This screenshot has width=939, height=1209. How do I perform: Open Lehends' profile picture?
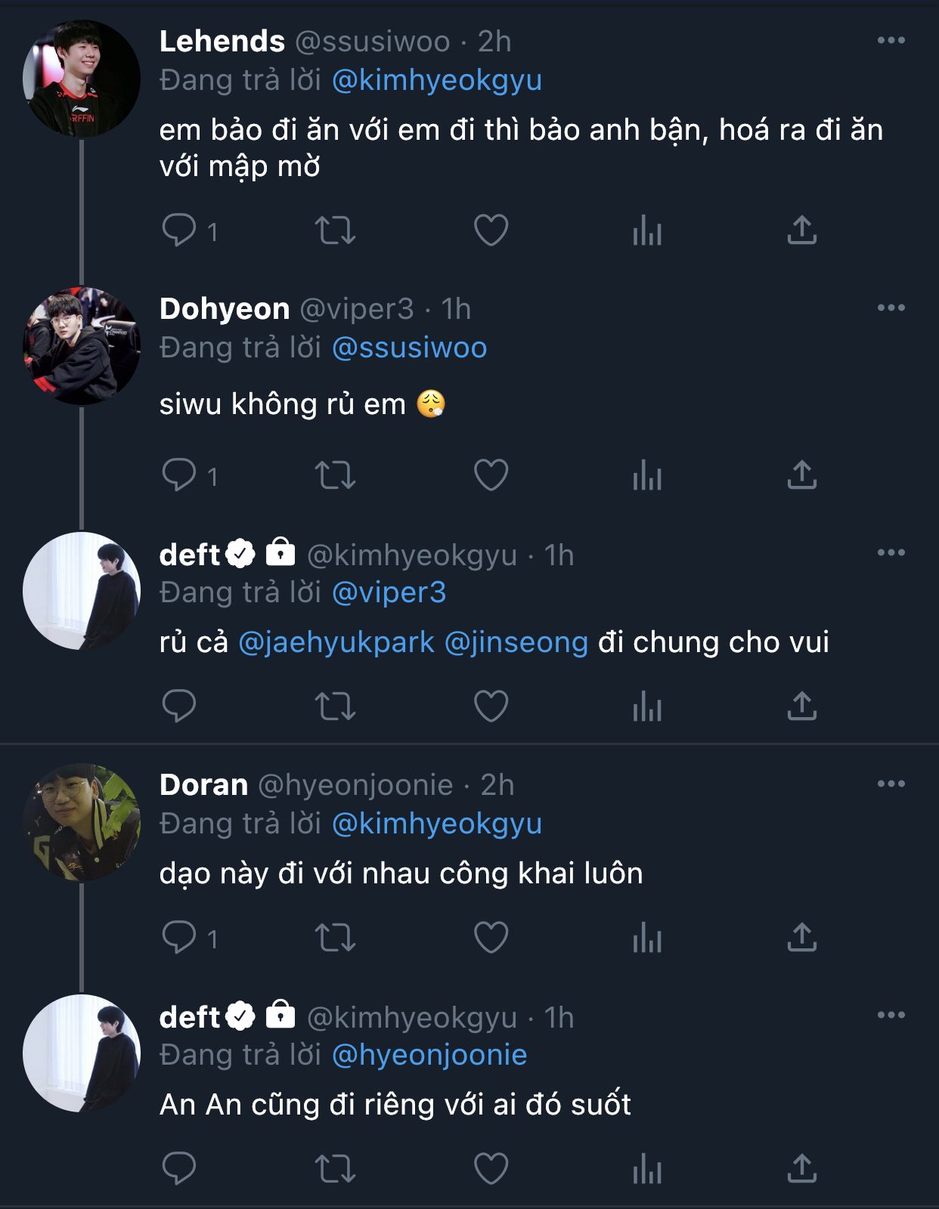[82, 79]
